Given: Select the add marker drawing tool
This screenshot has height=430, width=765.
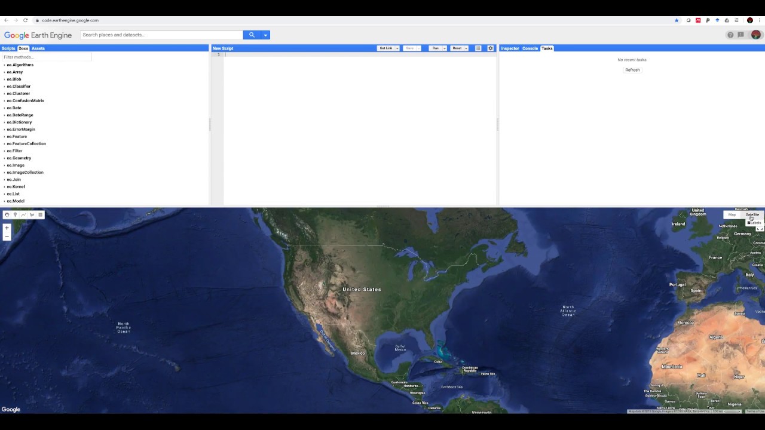Looking at the screenshot, I should pos(15,215).
